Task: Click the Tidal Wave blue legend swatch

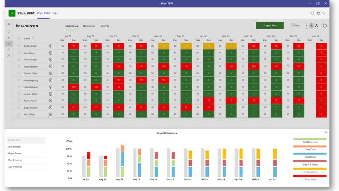Action: coord(310,154)
